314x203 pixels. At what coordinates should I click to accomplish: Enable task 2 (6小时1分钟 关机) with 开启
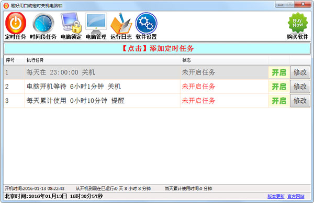[x=279, y=87]
